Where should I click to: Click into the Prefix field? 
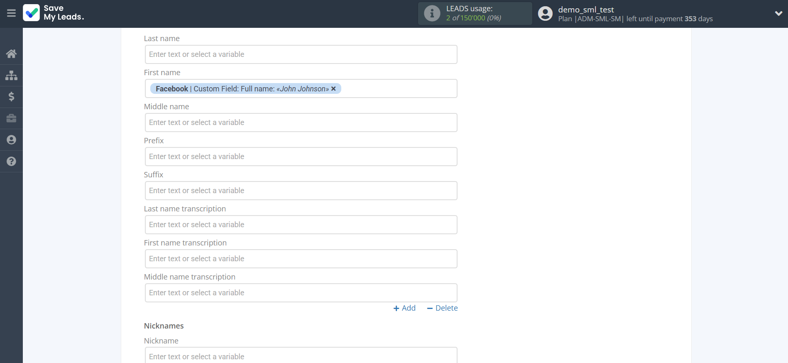[301, 157]
